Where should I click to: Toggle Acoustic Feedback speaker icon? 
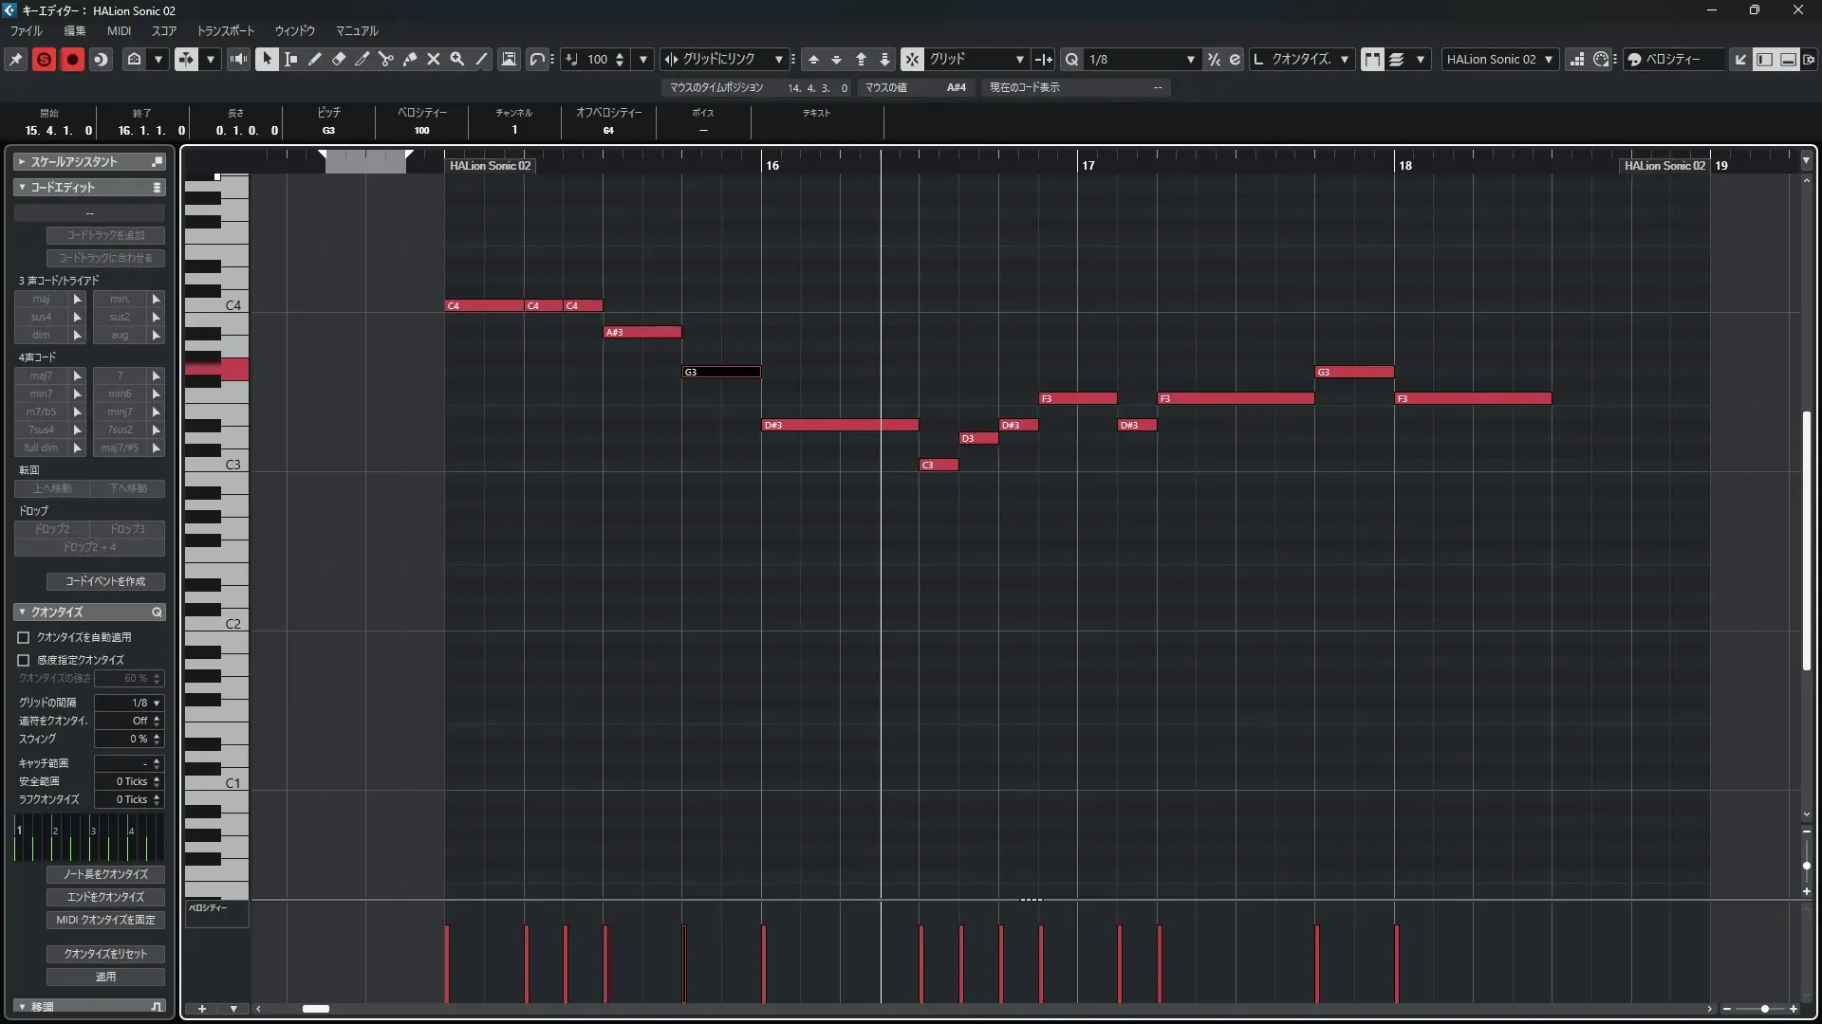(x=238, y=59)
